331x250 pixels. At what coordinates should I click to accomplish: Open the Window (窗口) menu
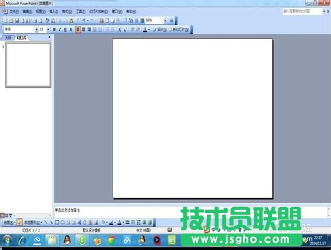tap(117, 11)
